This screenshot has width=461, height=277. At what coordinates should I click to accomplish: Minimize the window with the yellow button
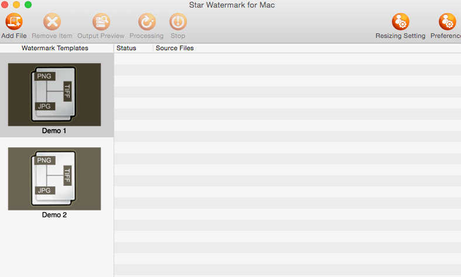click(x=16, y=5)
